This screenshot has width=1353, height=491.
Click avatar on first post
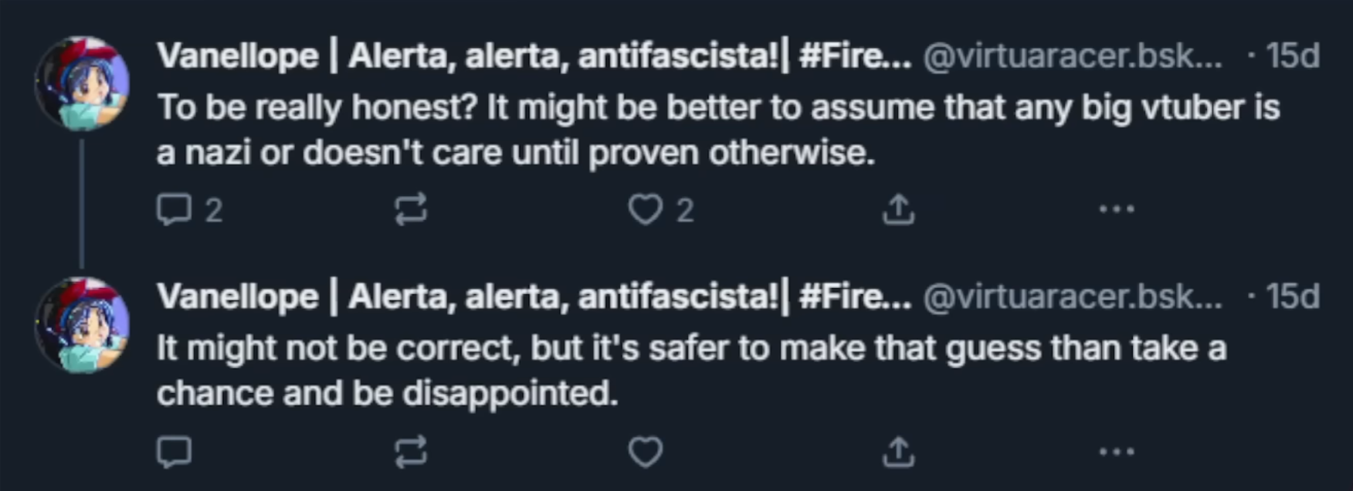point(82,83)
